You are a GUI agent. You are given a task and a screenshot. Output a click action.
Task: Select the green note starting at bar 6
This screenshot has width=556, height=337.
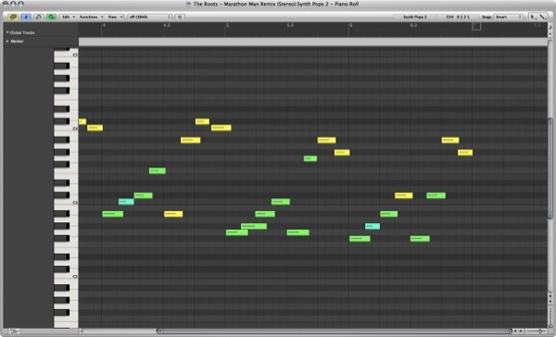point(360,239)
